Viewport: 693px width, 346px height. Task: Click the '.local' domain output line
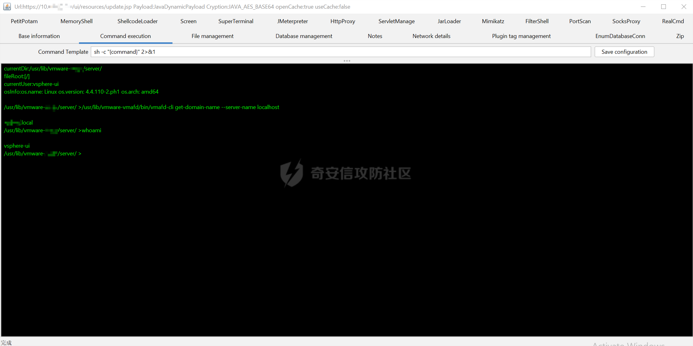pyautogui.click(x=18, y=123)
